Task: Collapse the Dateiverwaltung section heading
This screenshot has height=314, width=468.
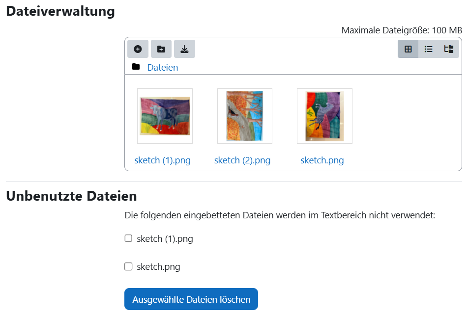Action: click(x=60, y=11)
